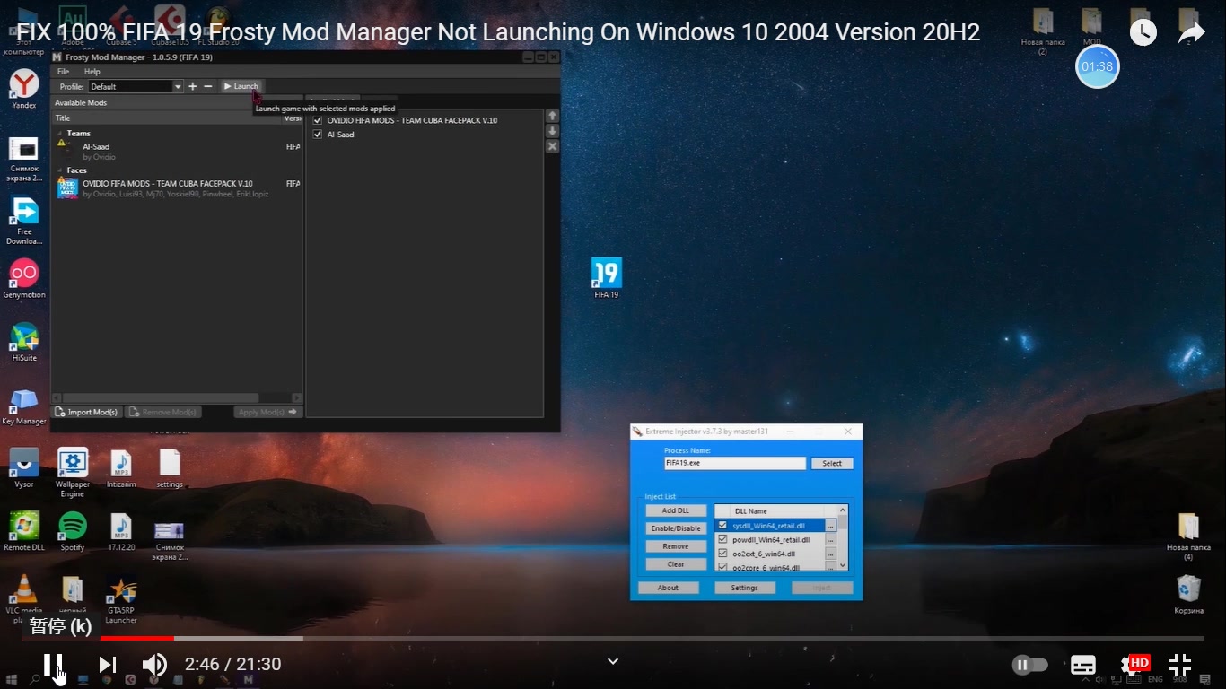Open the Watch later clock icon
The height and width of the screenshot is (689, 1226).
click(x=1143, y=32)
